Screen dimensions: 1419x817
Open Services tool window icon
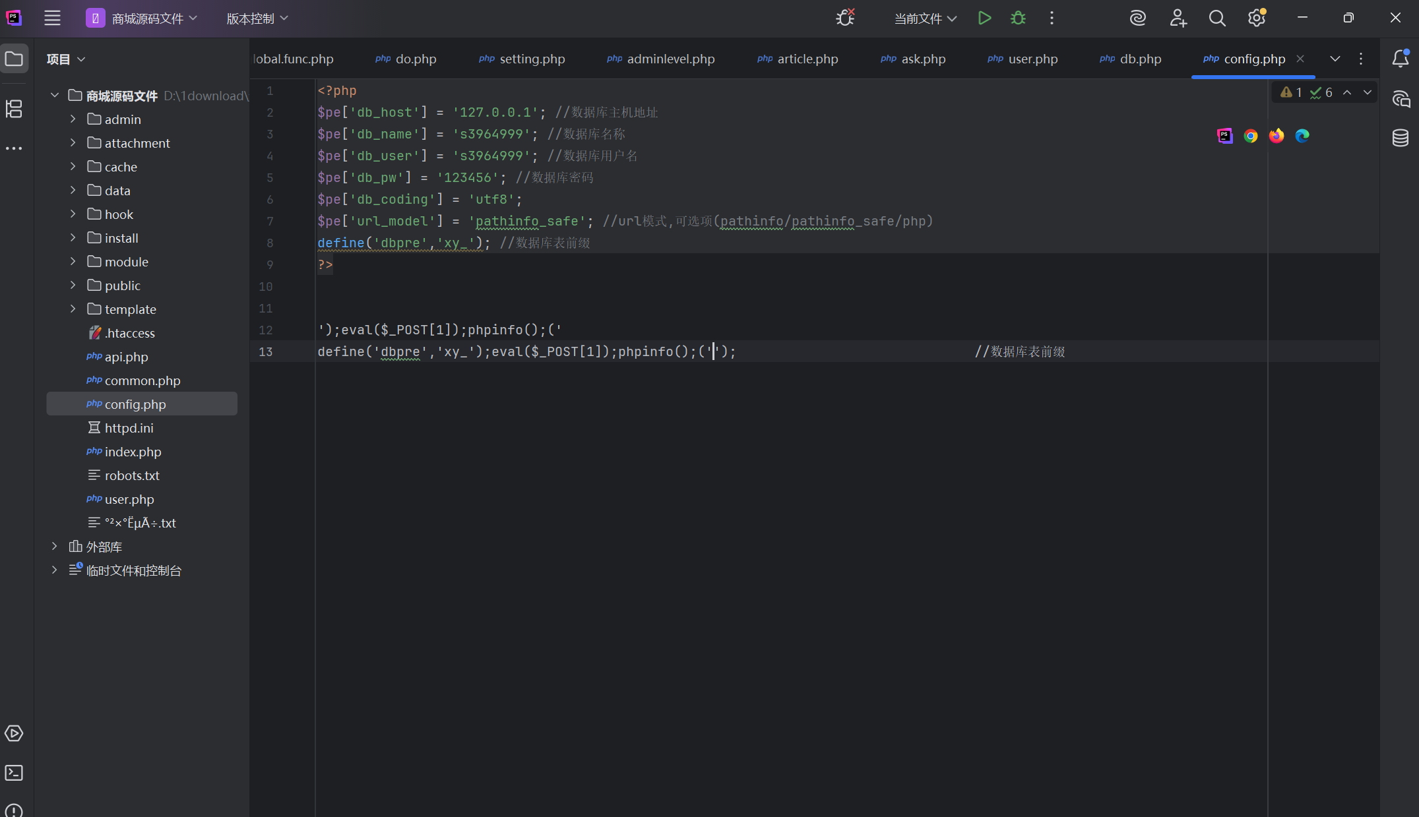click(x=14, y=733)
